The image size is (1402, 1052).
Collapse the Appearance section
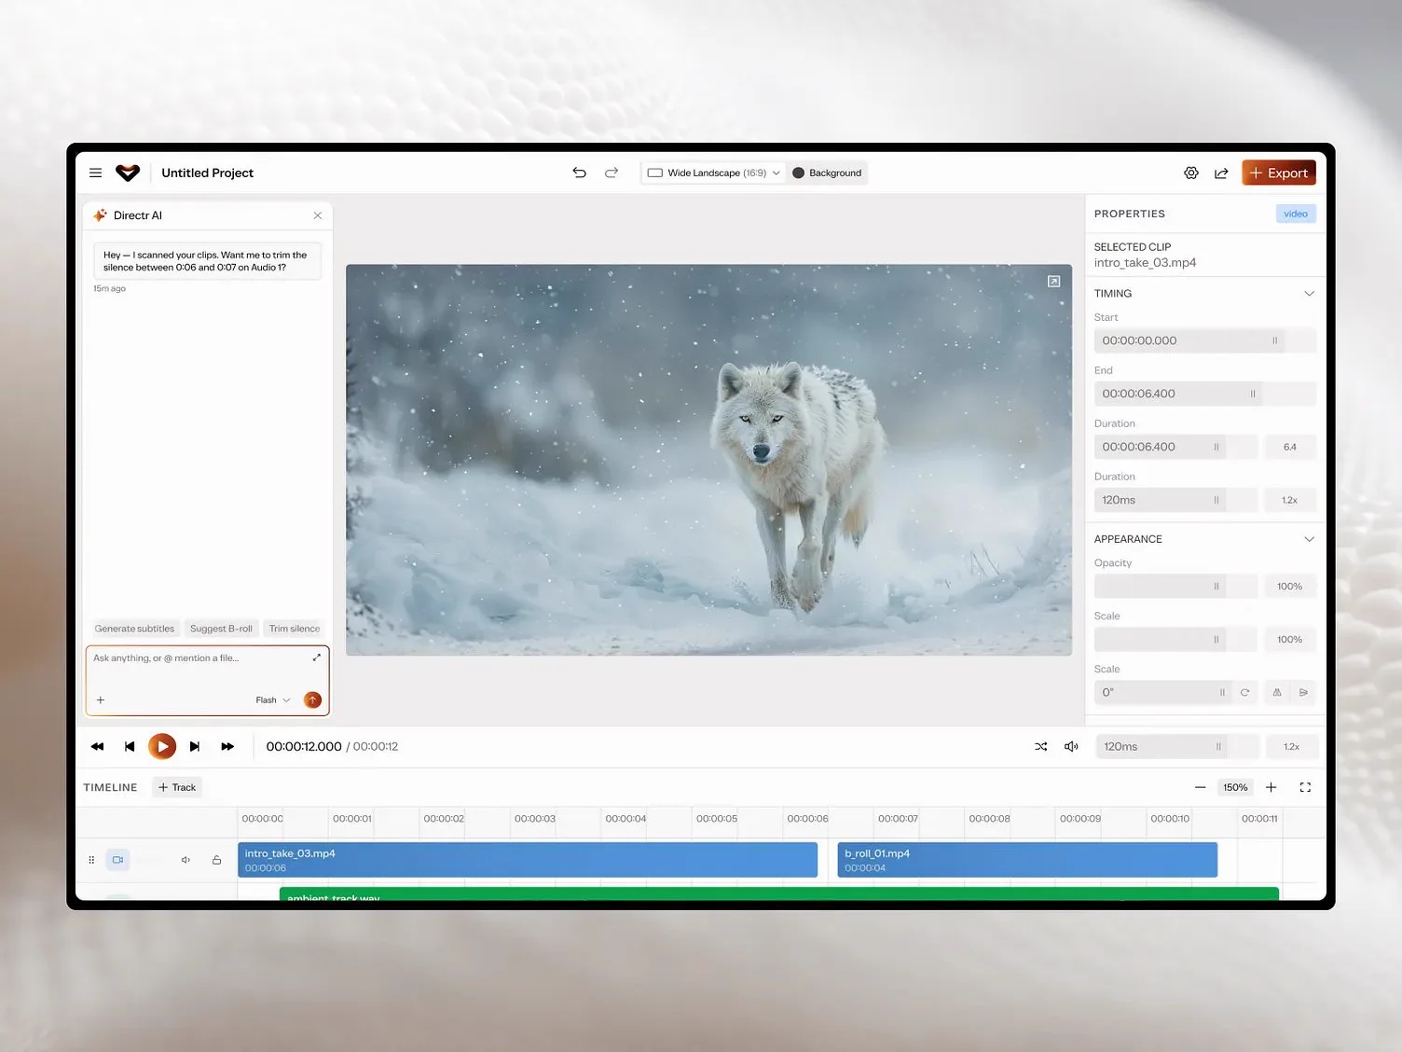[x=1309, y=539]
